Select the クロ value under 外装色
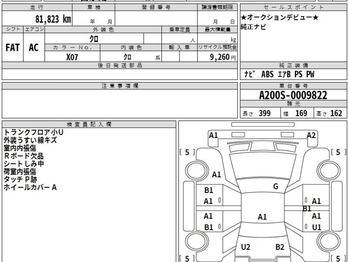The height and width of the screenshot is (262, 349). click(x=94, y=39)
